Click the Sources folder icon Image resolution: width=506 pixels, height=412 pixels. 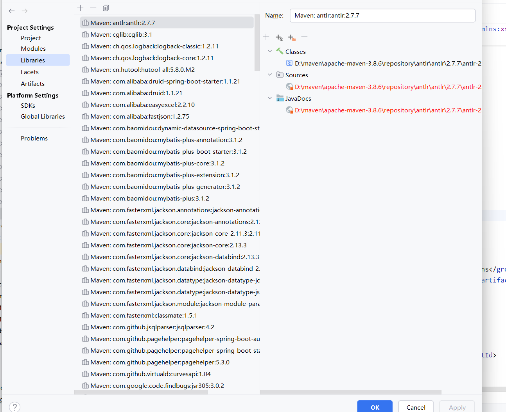pos(280,75)
